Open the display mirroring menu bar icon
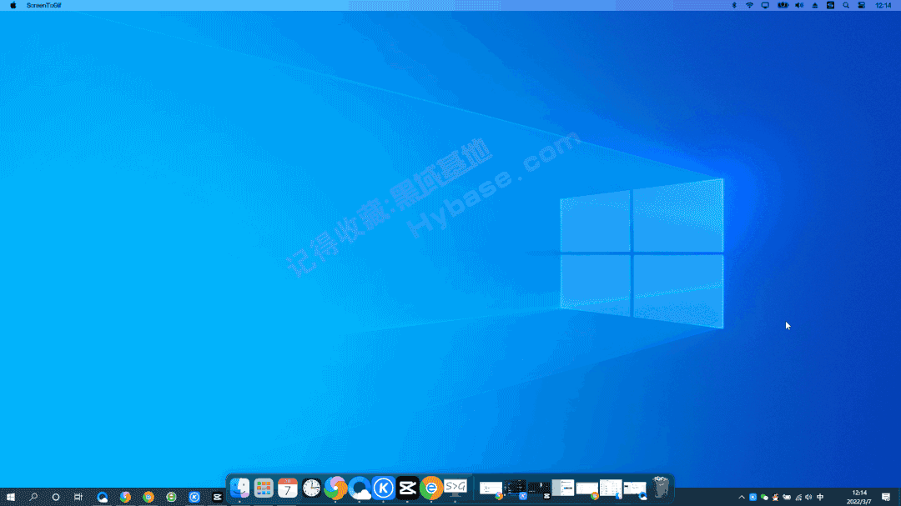 pyautogui.click(x=765, y=5)
